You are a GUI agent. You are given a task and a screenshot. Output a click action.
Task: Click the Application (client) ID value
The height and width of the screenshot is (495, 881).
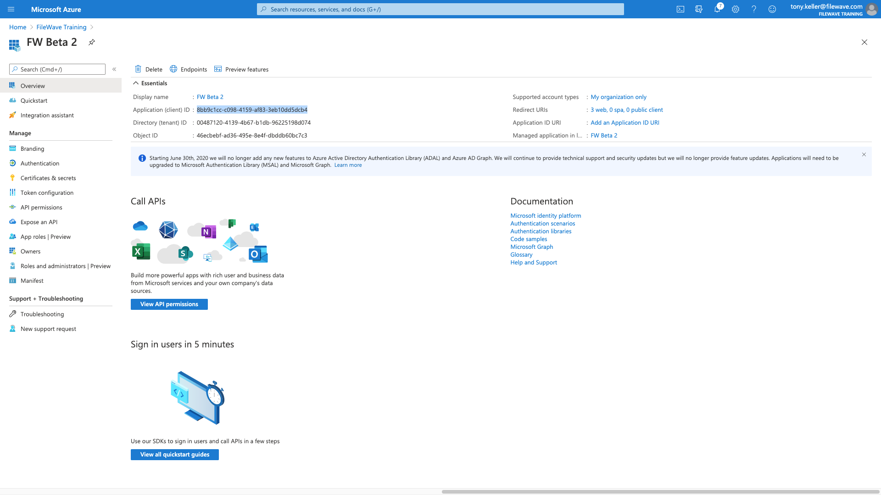coord(252,110)
